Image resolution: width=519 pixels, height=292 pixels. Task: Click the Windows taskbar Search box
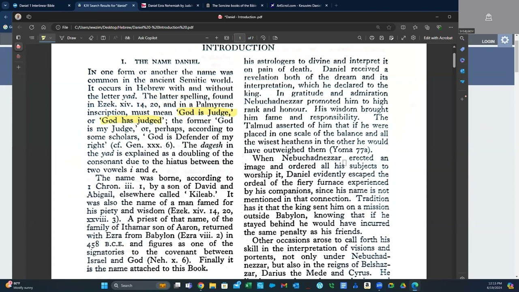(140, 286)
